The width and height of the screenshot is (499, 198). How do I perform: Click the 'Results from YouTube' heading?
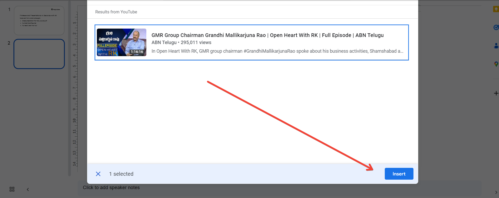tap(116, 12)
